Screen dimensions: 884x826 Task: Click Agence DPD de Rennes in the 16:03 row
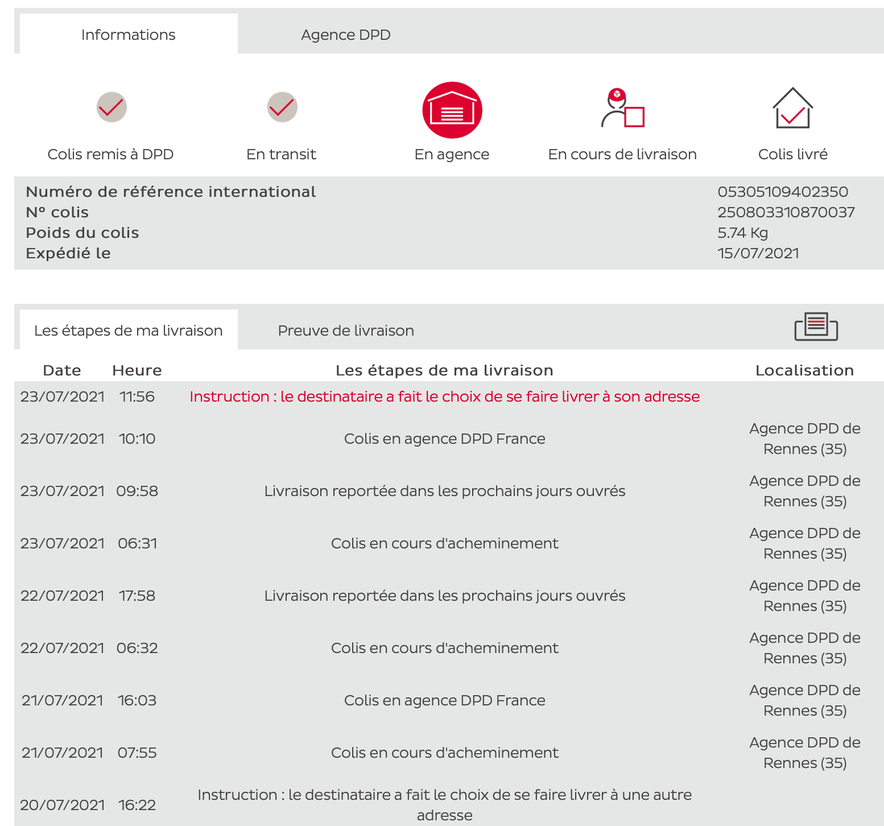pos(805,700)
